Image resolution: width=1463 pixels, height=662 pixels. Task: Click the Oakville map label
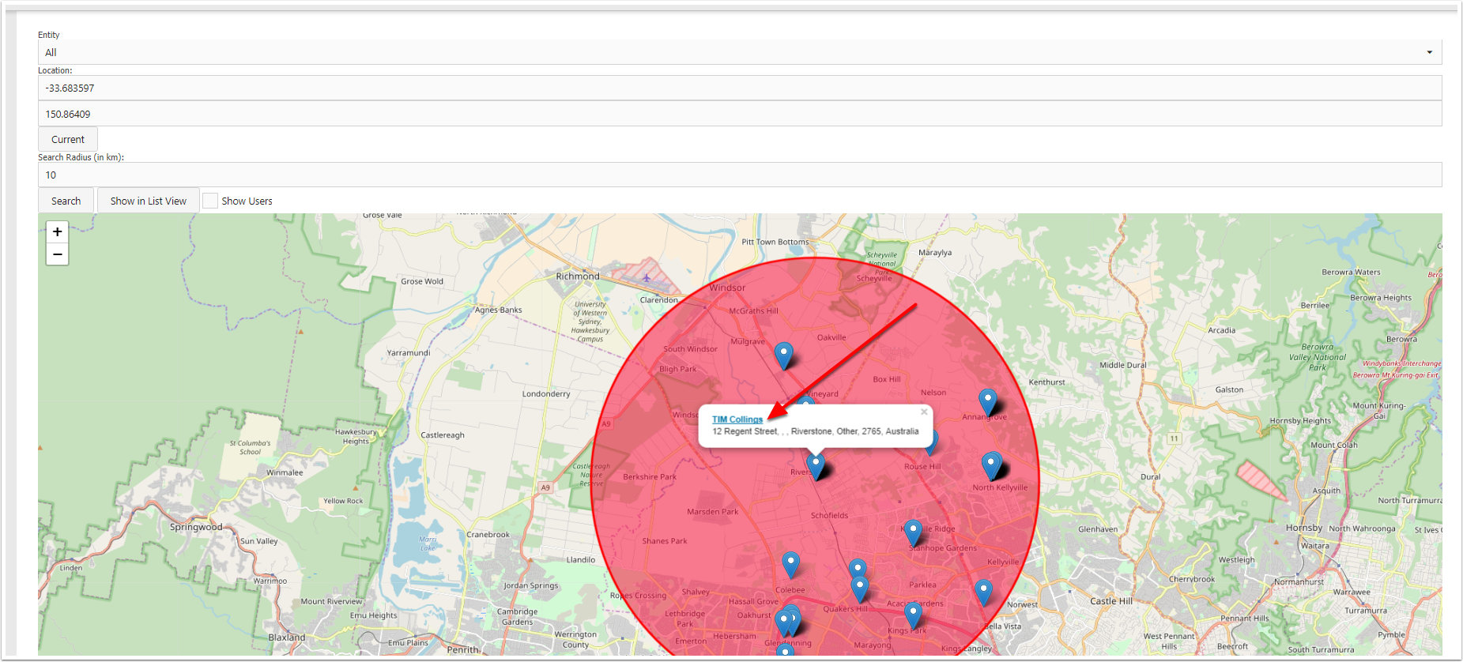[831, 337]
